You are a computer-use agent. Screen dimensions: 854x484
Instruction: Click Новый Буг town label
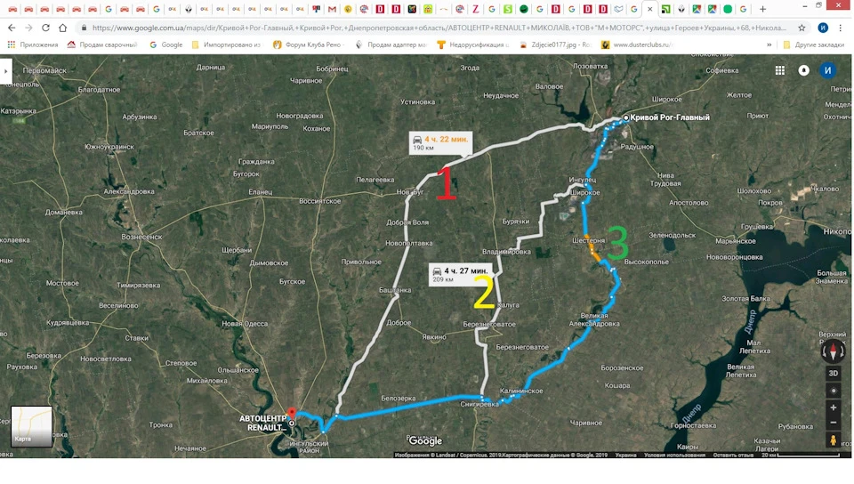pos(410,191)
